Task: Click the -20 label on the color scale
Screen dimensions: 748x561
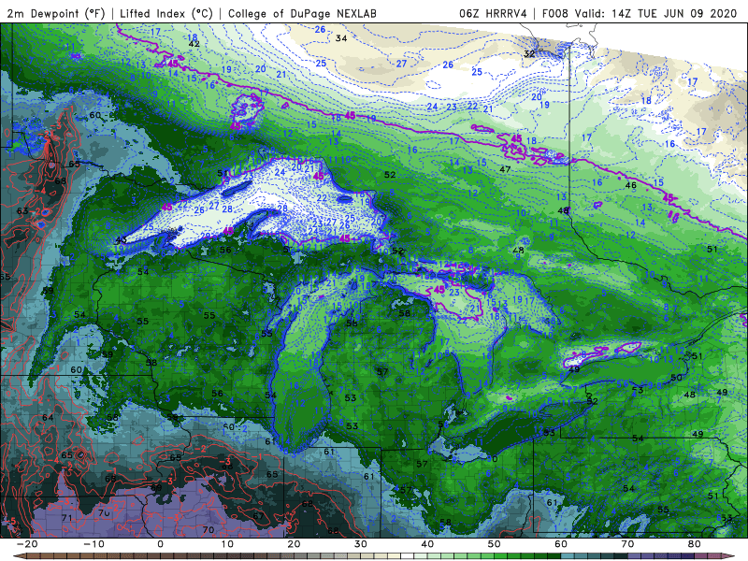Action: coord(27,544)
